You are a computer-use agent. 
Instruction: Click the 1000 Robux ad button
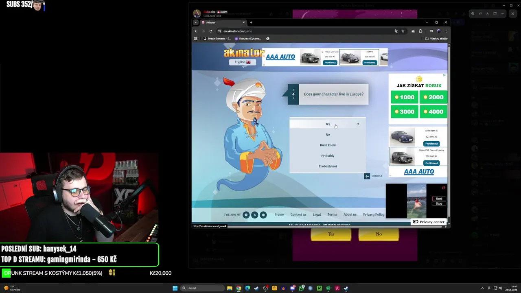pos(405,97)
